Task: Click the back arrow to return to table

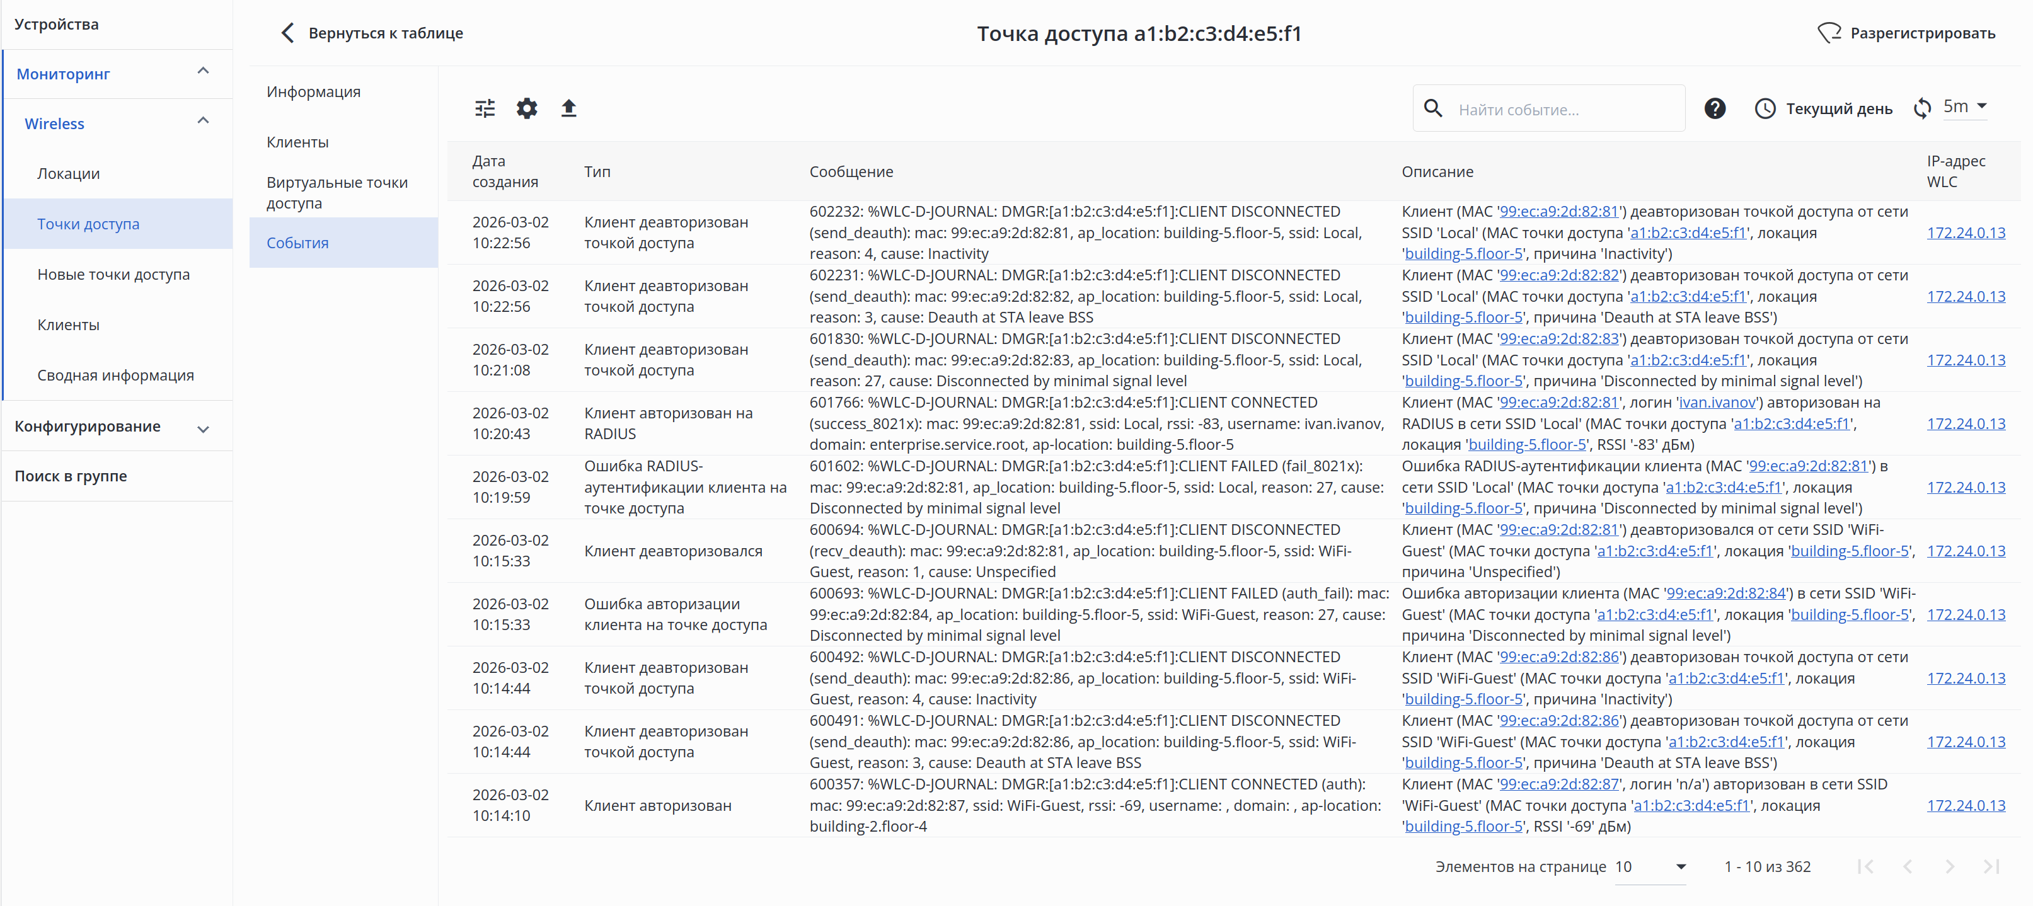Action: pyautogui.click(x=288, y=33)
